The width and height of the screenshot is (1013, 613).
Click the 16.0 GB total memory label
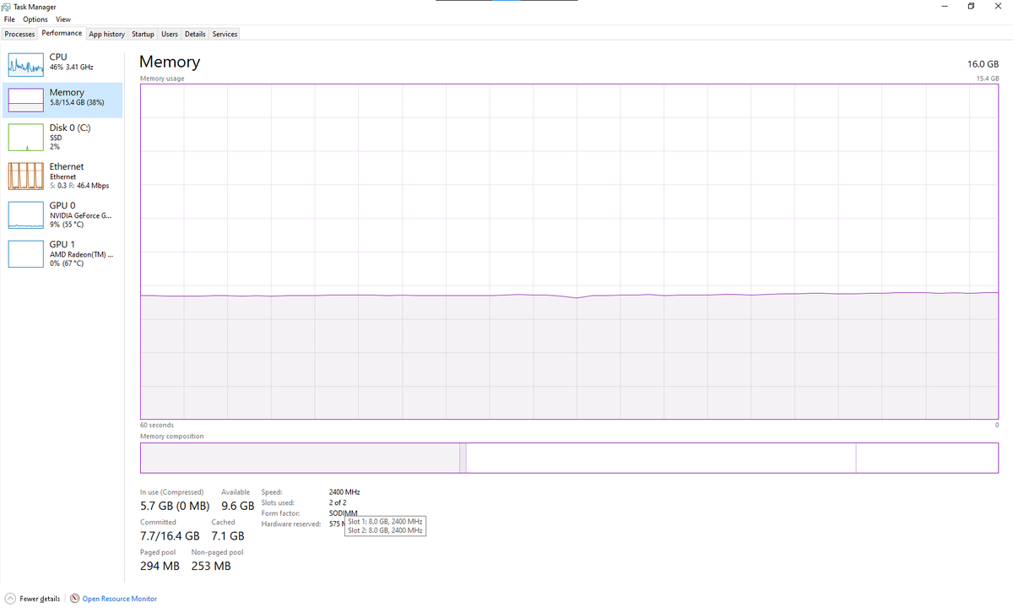(x=983, y=64)
